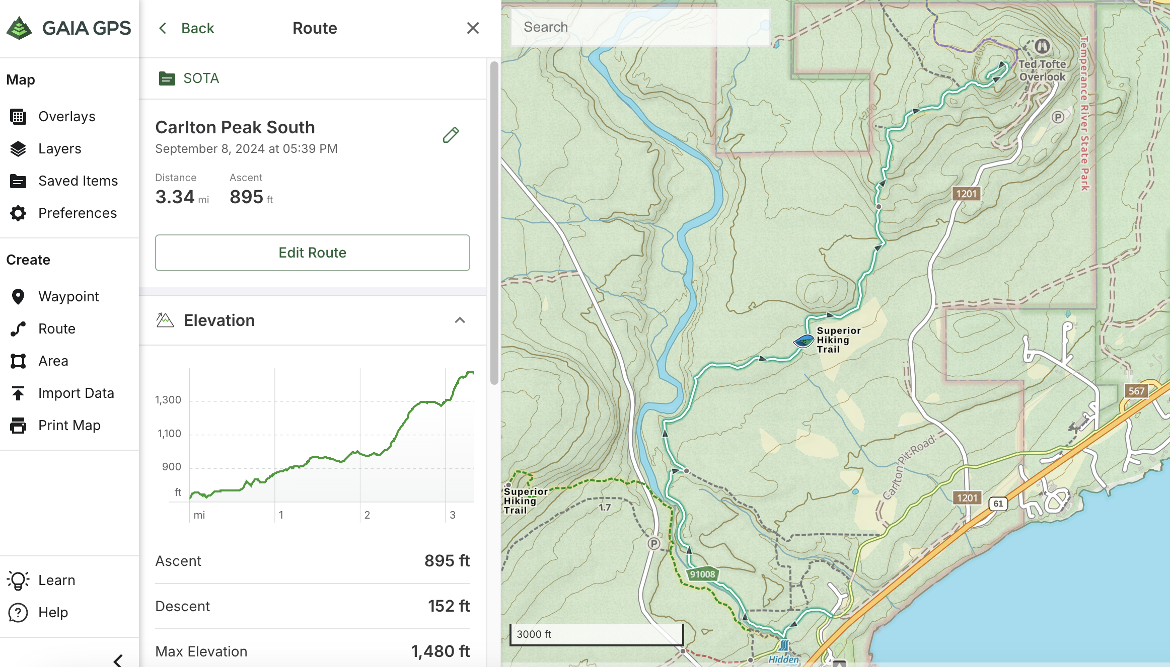Screen dimensions: 1170x667
Task: Click the 1201 road marker near Carlton Pit Road
Action: click(x=967, y=498)
